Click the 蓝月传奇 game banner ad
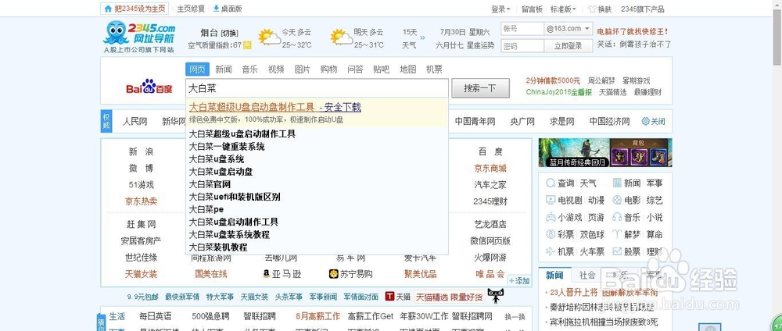Screen dimensions: 782x331 (x=605, y=152)
